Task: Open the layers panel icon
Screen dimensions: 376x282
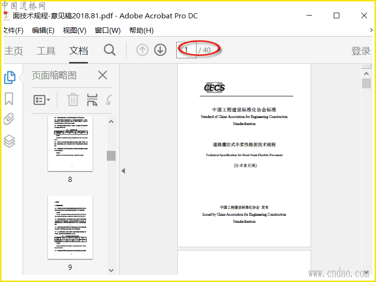Action: click(9, 141)
